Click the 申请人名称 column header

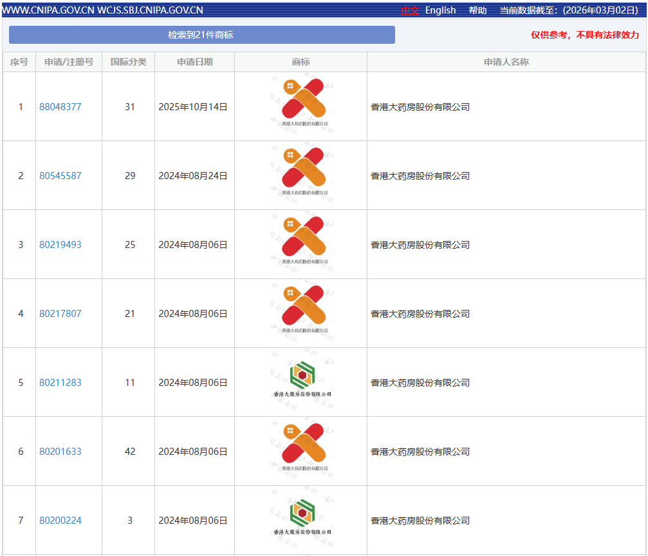pos(506,62)
